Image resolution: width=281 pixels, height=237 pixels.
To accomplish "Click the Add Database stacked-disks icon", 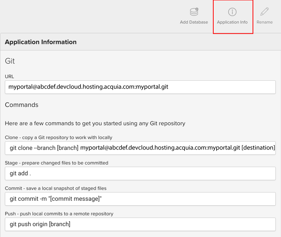I will pyautogui.click(x=194, y=12).
